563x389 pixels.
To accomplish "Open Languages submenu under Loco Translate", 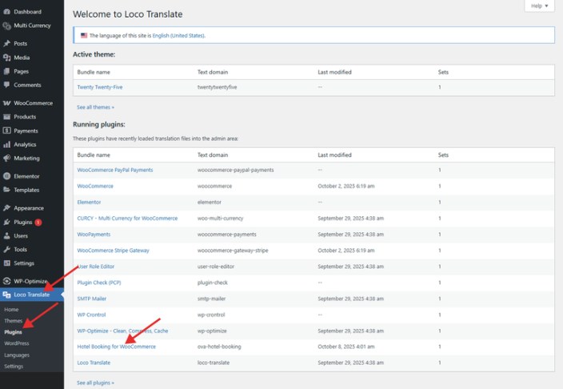I will tap(16, 355).
